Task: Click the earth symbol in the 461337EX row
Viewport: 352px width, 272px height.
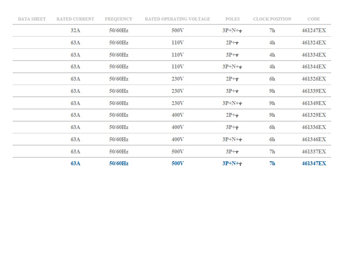Action: pyautogui.click(x=236, y=152)
